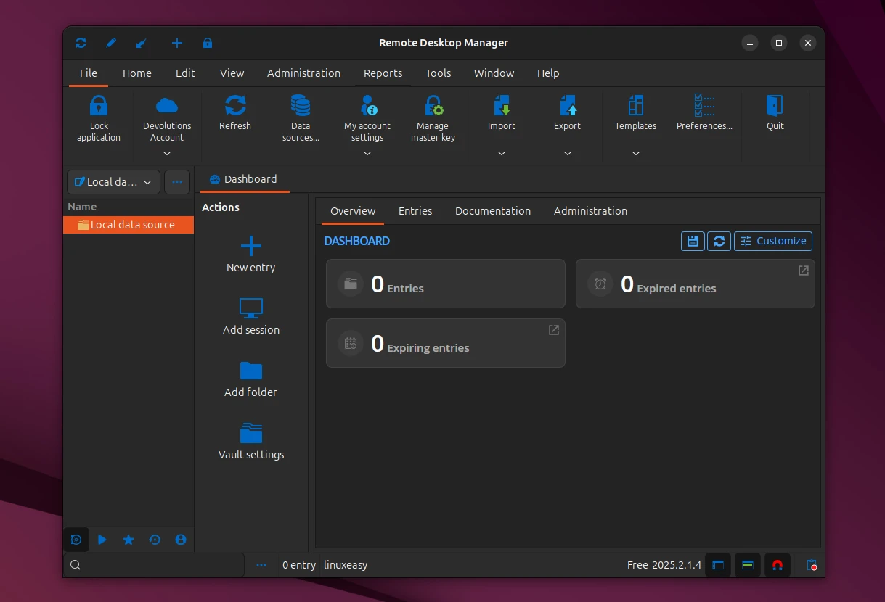The width and height of the screenshot is (885, 602).
Task: Expand the Export options chevron
Action: (x=568, y=153)
